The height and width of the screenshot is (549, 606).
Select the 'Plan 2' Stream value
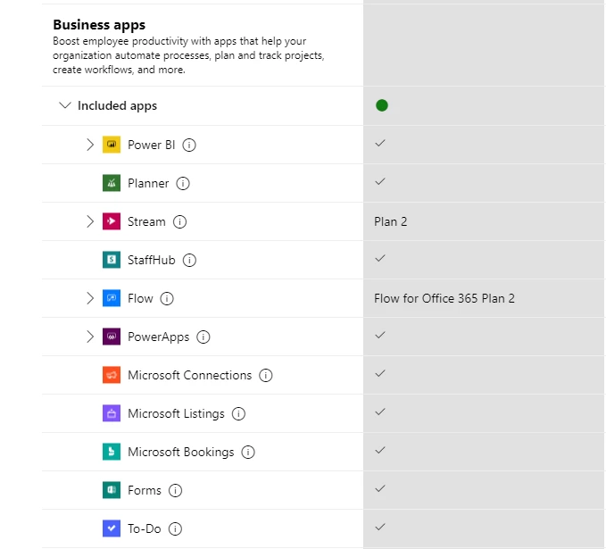click(x=390, y=221)
